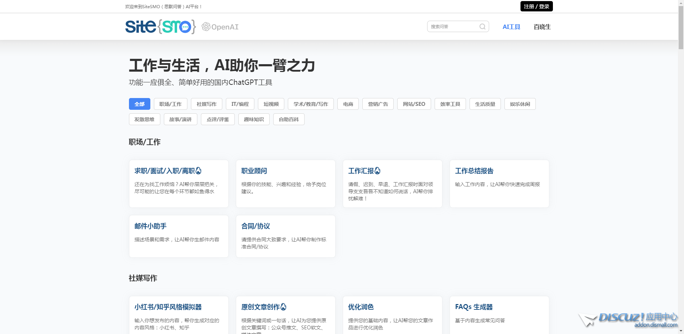Open the AI工具 navigation menu item
Image resolution: width=684 pixels, height=334 pixels.
(511, 26)
